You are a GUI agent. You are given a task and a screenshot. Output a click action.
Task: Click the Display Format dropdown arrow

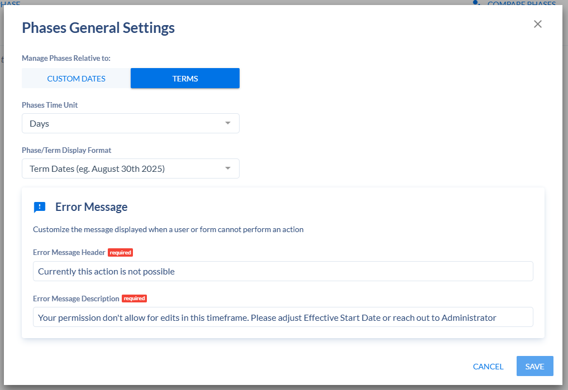(228, 168)
